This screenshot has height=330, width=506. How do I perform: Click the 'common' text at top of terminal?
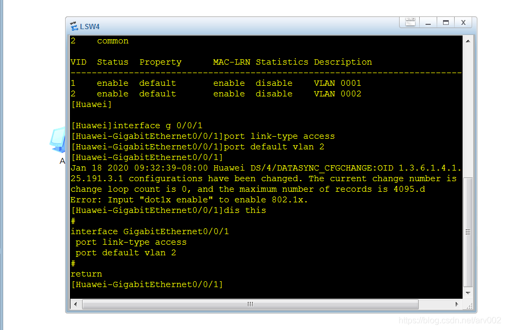tap(113, 41)
